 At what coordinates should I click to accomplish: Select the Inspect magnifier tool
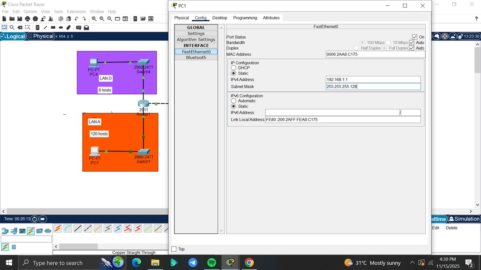[11, 27]
